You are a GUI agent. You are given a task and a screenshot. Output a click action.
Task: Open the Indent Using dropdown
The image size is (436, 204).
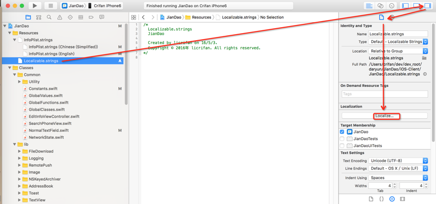click(x=398, y=178)
